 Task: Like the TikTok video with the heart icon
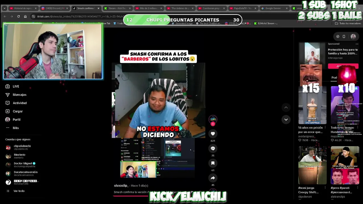pyautogui.click(x=213, y=133)
